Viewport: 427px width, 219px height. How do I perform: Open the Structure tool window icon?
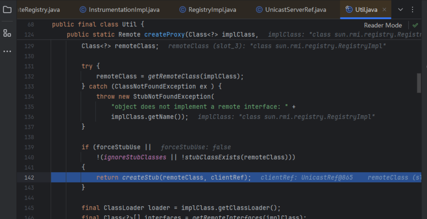point(7,33)
